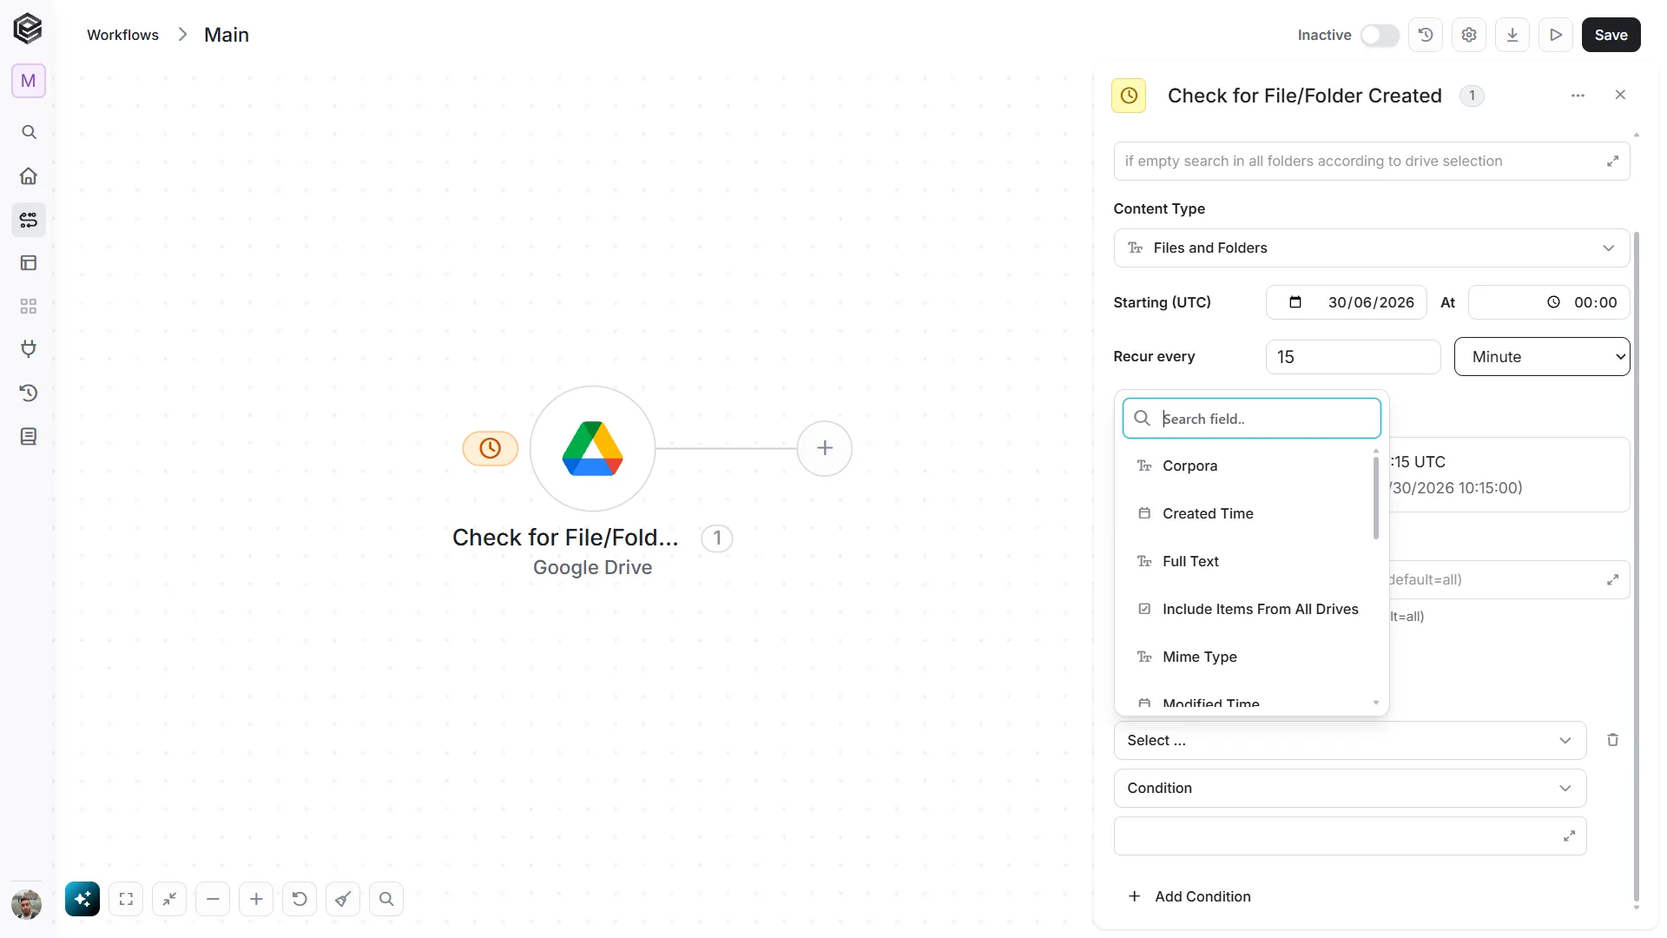Go to Workflows breadcrumb
The width and height of the screenshot is (1667, 938).
pyautogui.click(x=122, y=35)
